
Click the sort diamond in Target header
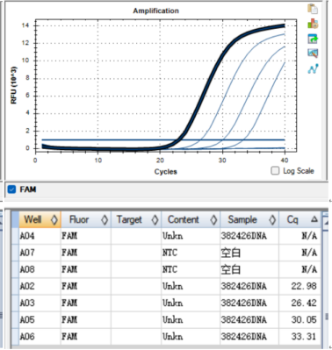(155, 220)
